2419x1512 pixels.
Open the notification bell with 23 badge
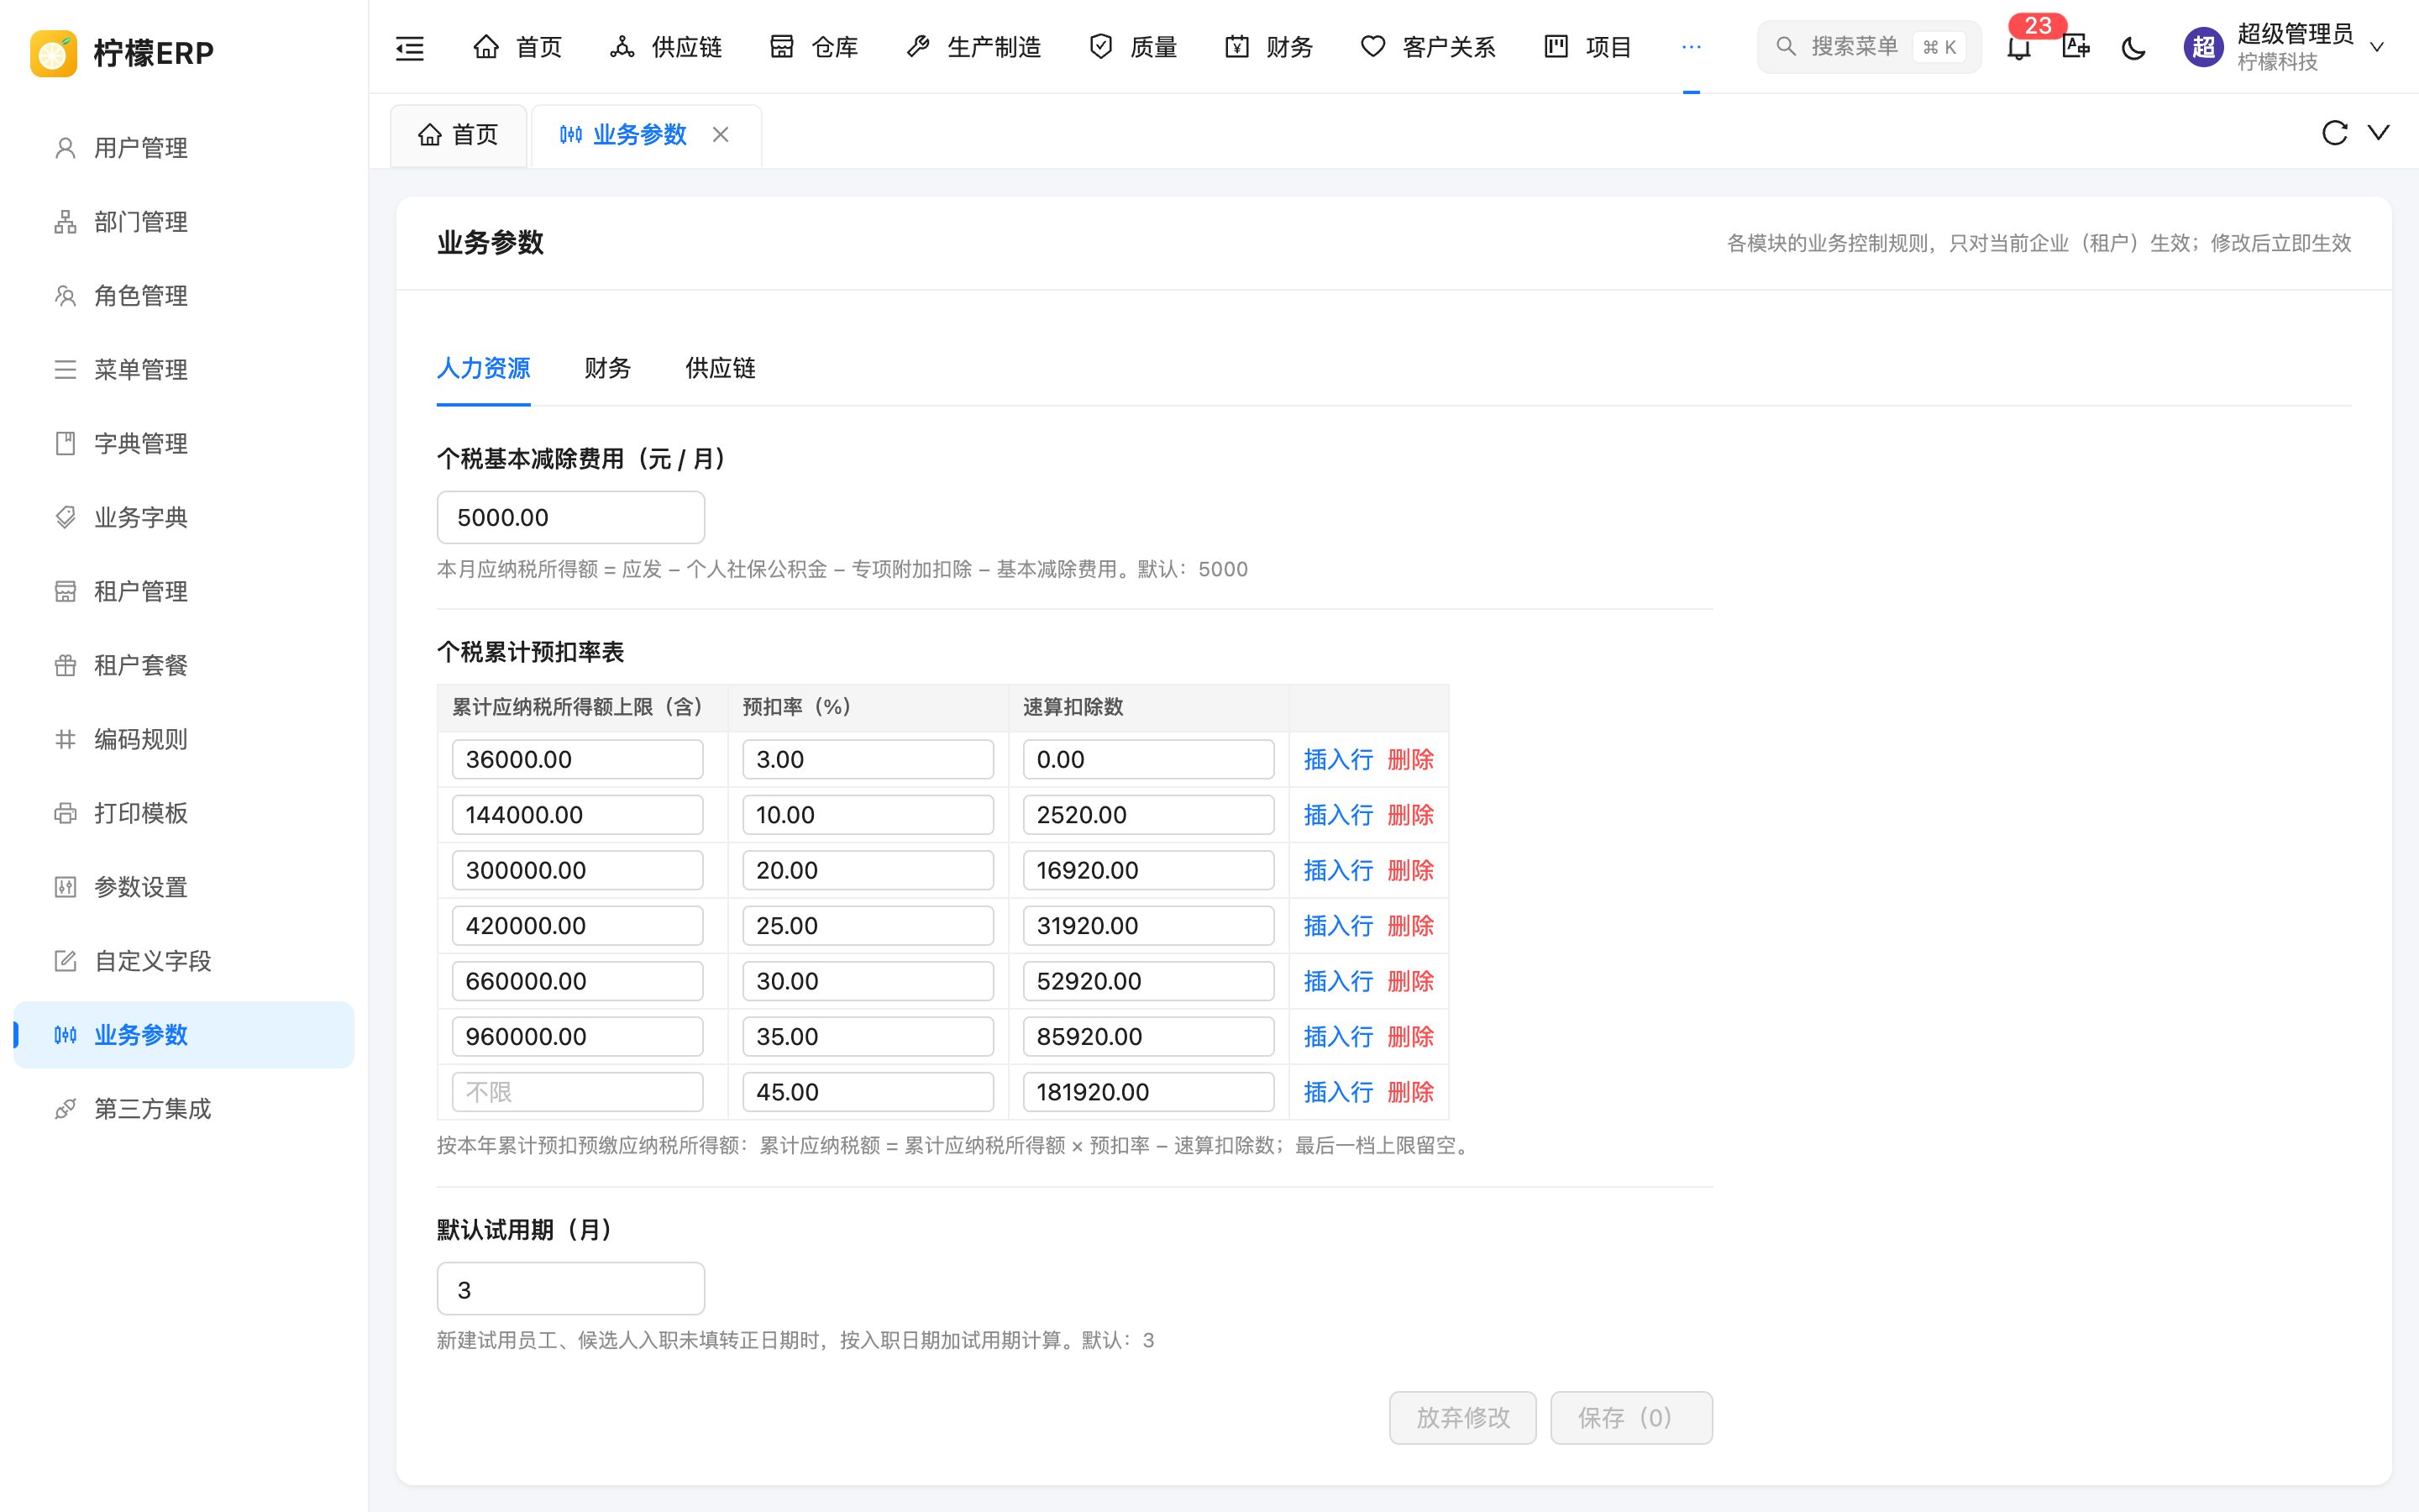coord(2019,47)
